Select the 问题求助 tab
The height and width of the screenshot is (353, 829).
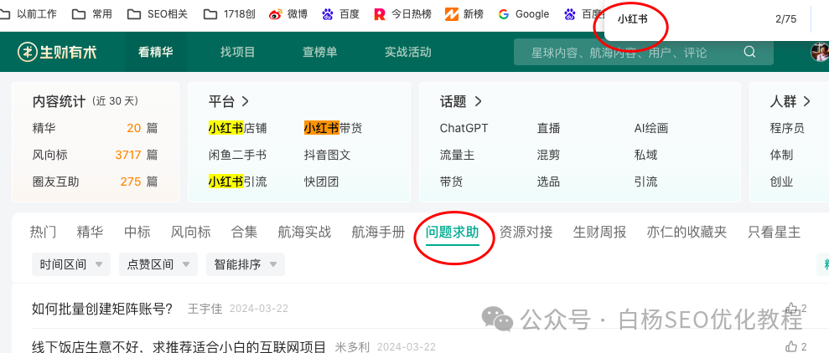pos(452,232)
